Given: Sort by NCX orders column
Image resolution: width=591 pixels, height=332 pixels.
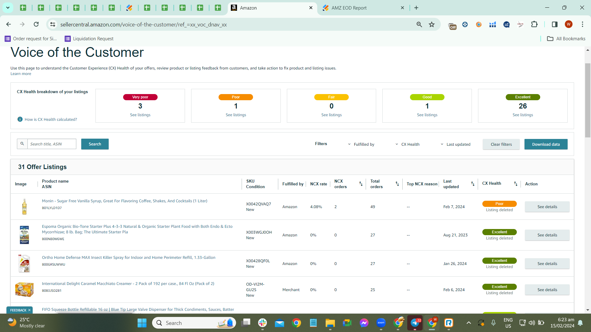Looking at the screenshot, I should click(361, 184).
